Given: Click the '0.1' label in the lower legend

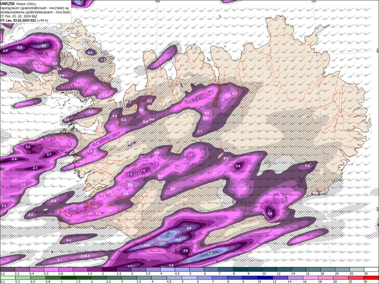Looking at the screenshot, I should click(2, 282).
